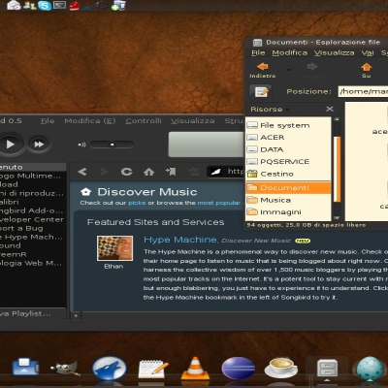Launch the blue wolf globe dock icon
Screen dimensions: 388x388
pos(110,369)
